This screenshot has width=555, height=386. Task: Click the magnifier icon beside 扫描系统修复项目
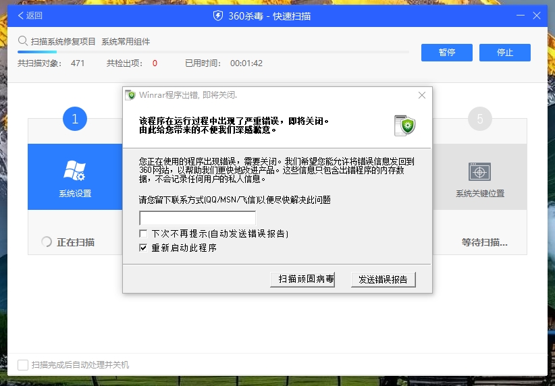pos(23,41)
